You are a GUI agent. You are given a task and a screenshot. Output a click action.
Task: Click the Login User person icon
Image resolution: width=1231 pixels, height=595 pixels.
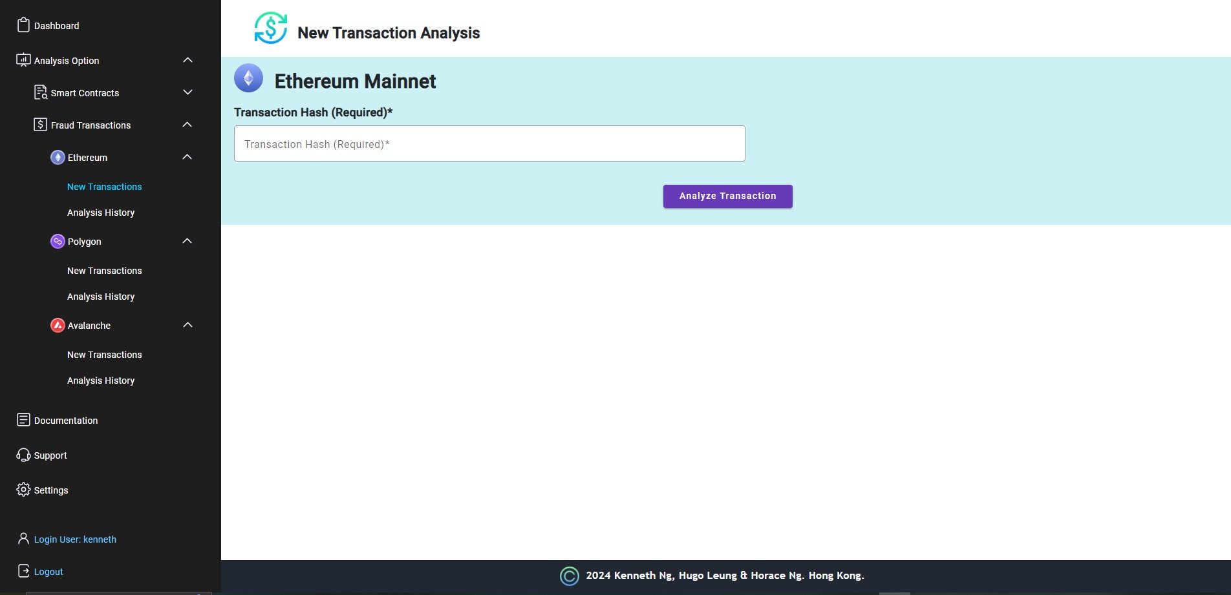[23, 539]
